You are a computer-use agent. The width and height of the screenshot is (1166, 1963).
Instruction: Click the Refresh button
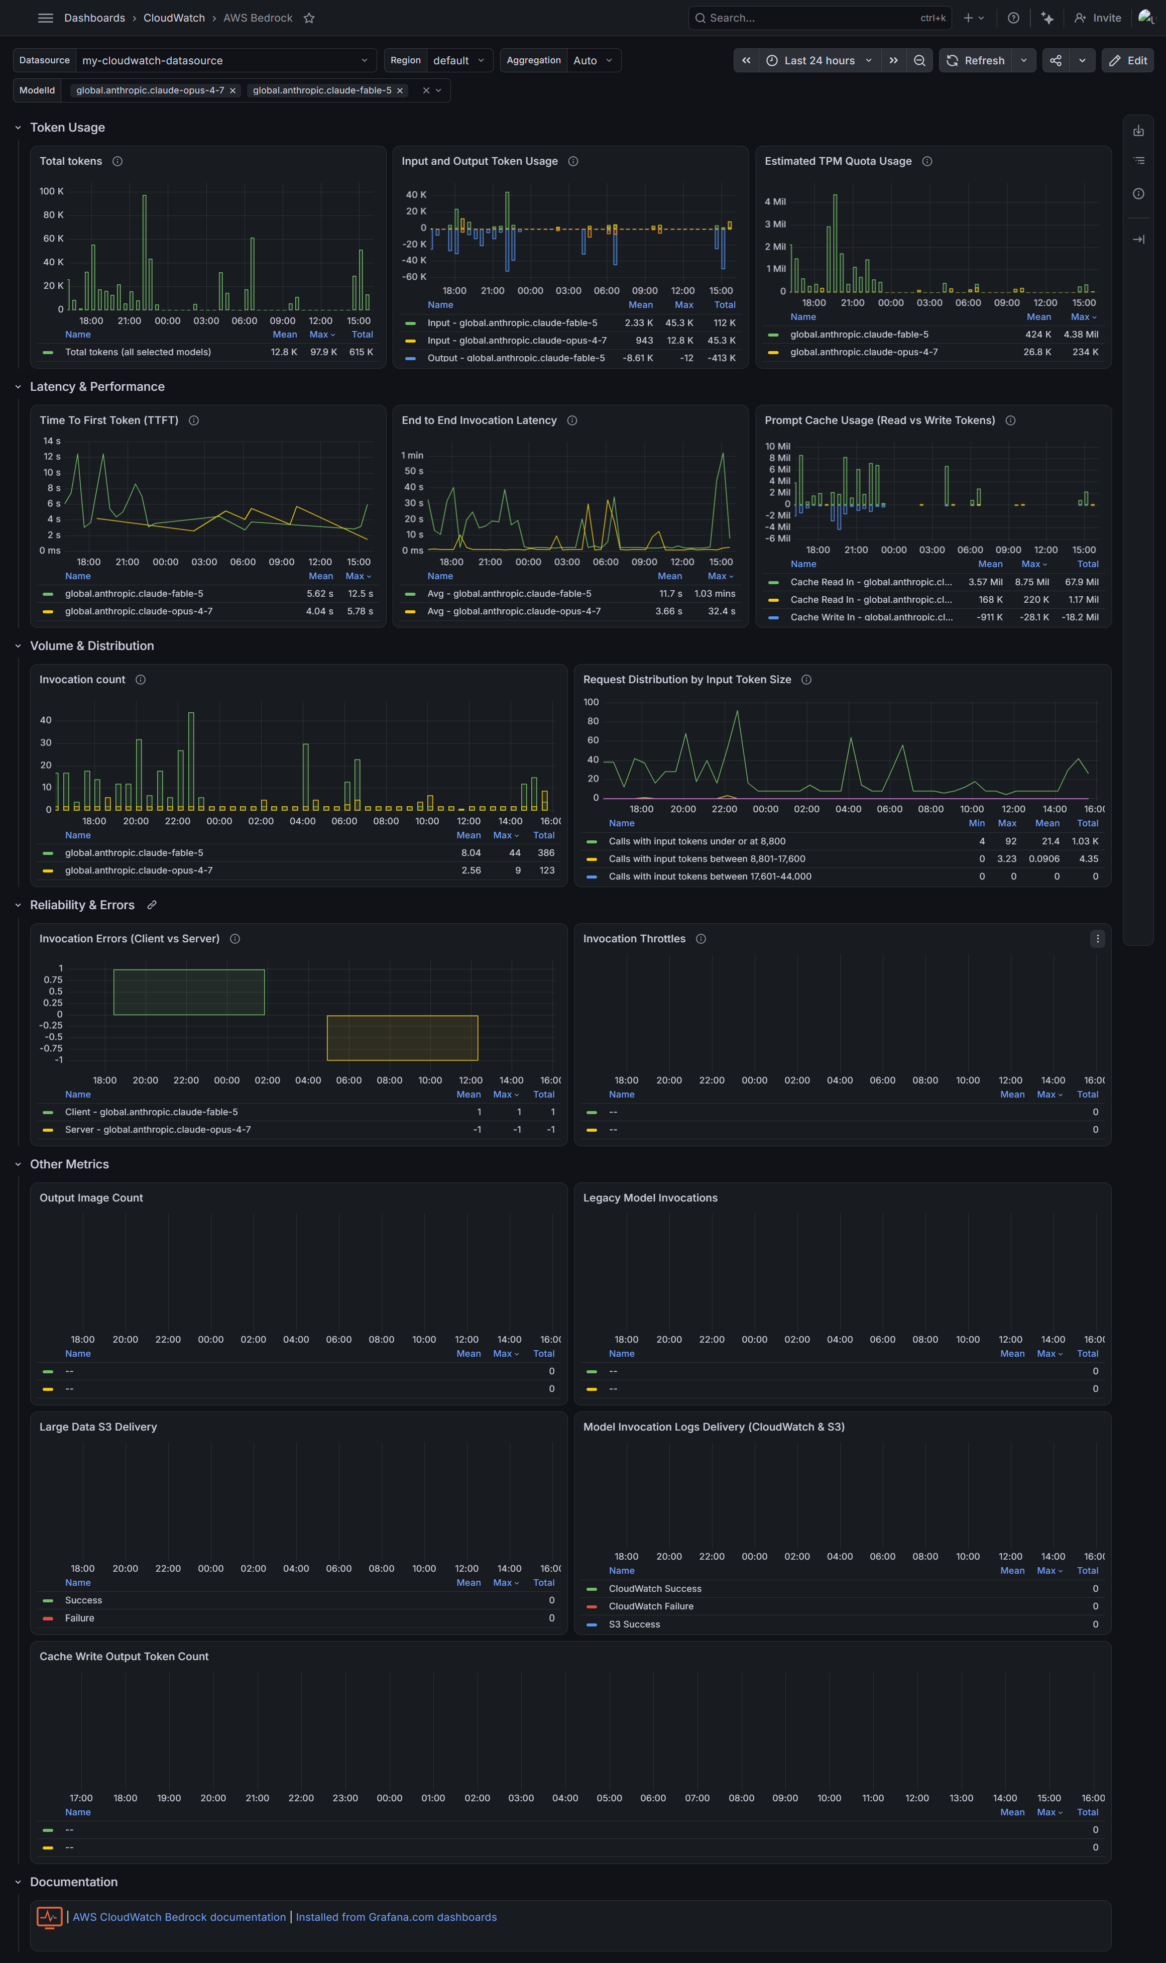point(975,60)
